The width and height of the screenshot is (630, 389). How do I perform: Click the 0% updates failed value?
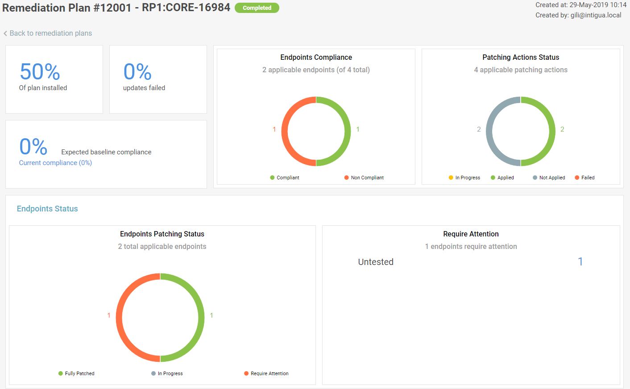[137, 71]
